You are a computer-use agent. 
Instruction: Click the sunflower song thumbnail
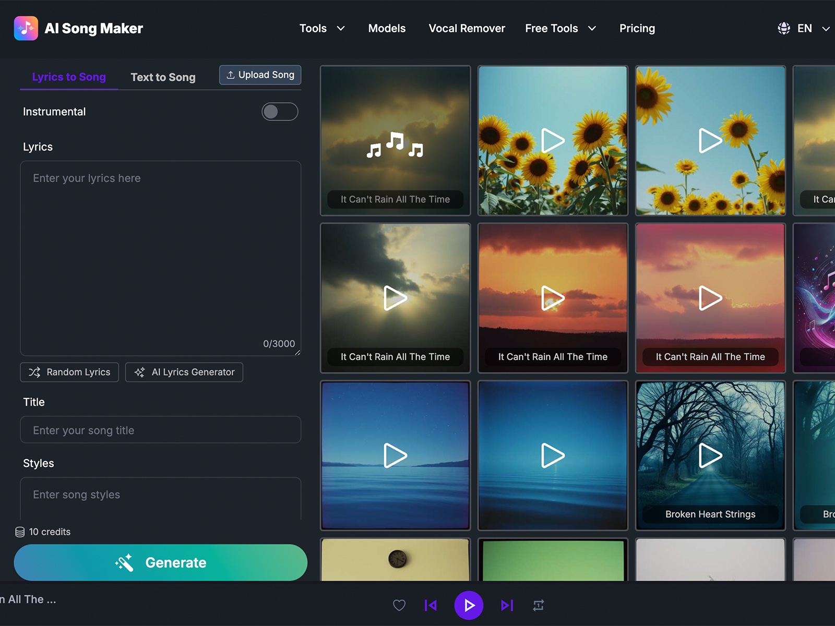(x=552, y=140)
